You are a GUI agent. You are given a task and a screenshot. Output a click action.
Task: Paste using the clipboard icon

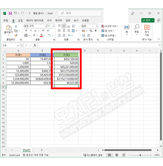pyautogui.click(x=9, y=28)
